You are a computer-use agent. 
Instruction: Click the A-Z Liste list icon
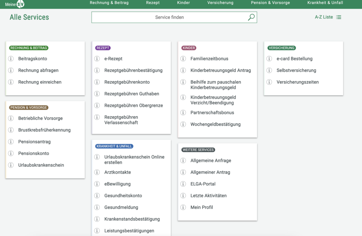(x=338, y=17)
